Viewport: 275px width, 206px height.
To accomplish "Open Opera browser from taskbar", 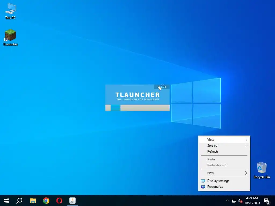I will point(59,201).
